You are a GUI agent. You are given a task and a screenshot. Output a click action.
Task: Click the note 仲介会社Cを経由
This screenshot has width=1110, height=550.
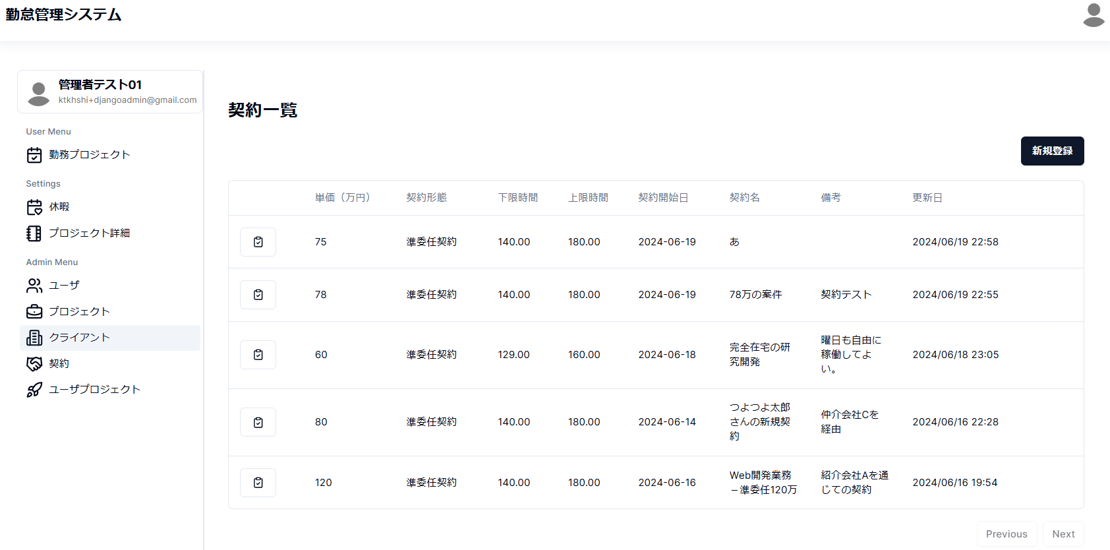pos(850,422)
